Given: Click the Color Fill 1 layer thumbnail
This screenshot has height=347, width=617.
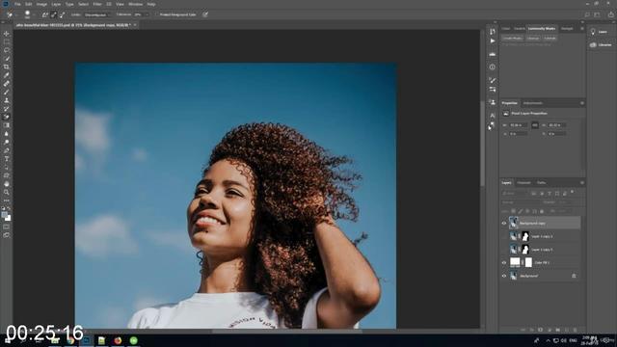Looking at the screenshot, I should pyautogui.click(x=515, y=262).
